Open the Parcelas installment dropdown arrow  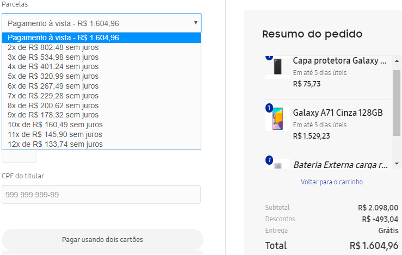(195, 23)
